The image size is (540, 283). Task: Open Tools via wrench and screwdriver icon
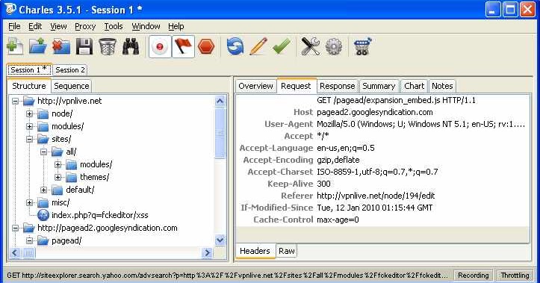310,46
